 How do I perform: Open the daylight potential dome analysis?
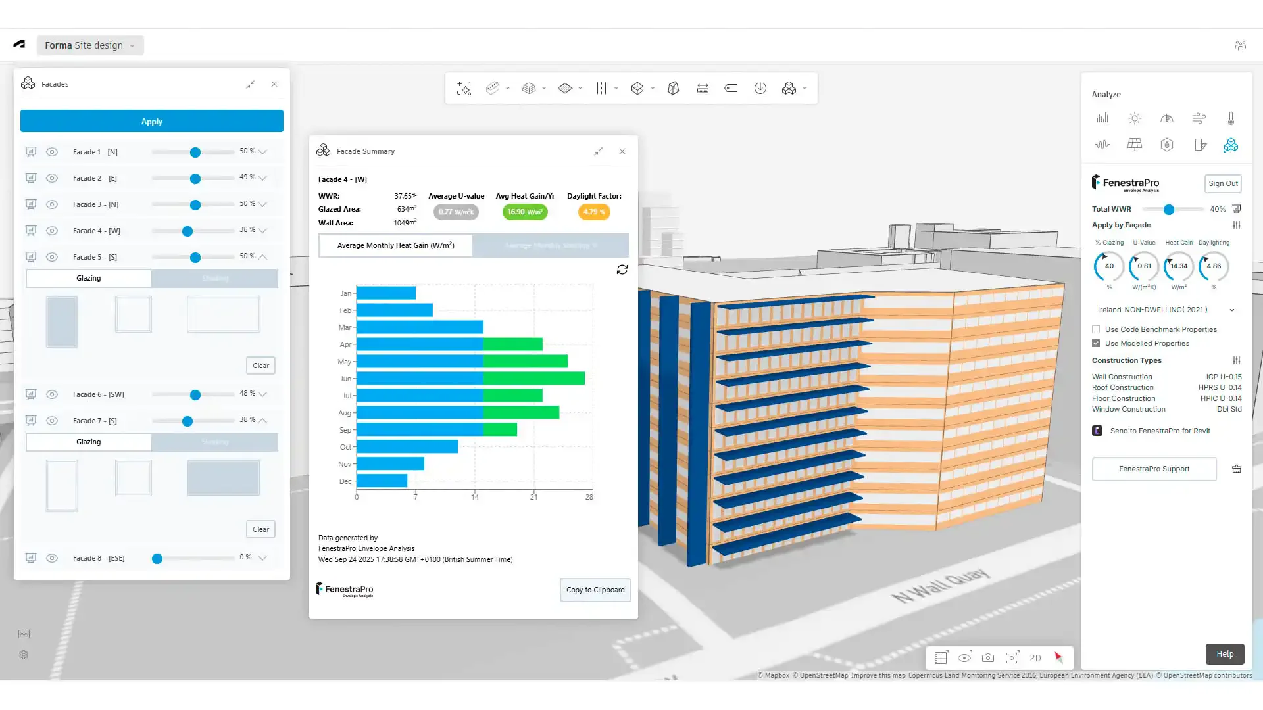pyautogui.click(x=1167, y=118)
